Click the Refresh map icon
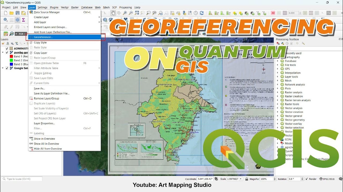Viewport: 343px width, 192px height. (202, 13)
